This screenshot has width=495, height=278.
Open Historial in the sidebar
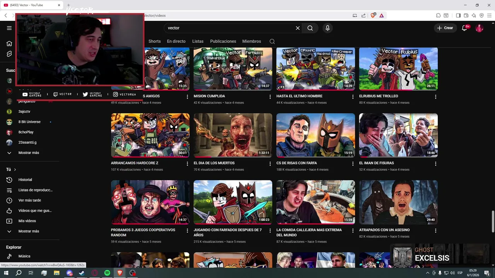point(25,180)
